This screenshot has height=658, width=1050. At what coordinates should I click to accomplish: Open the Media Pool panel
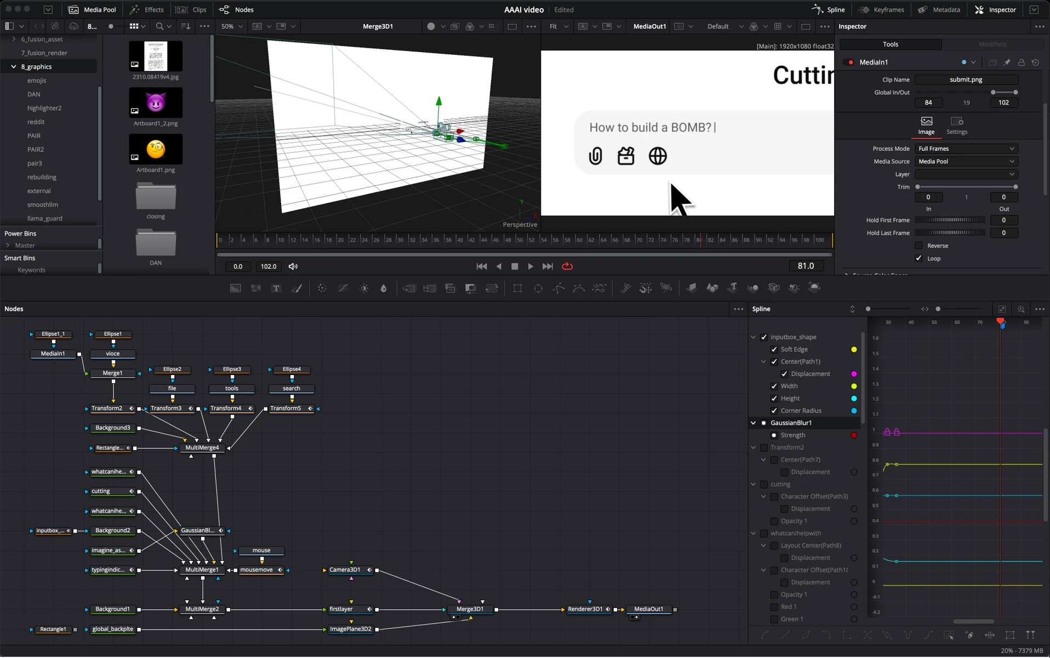click(x=92, y=9)
